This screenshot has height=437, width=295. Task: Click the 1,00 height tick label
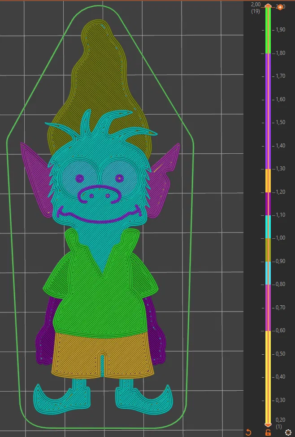pyautogui.click(x=281, y=238)
